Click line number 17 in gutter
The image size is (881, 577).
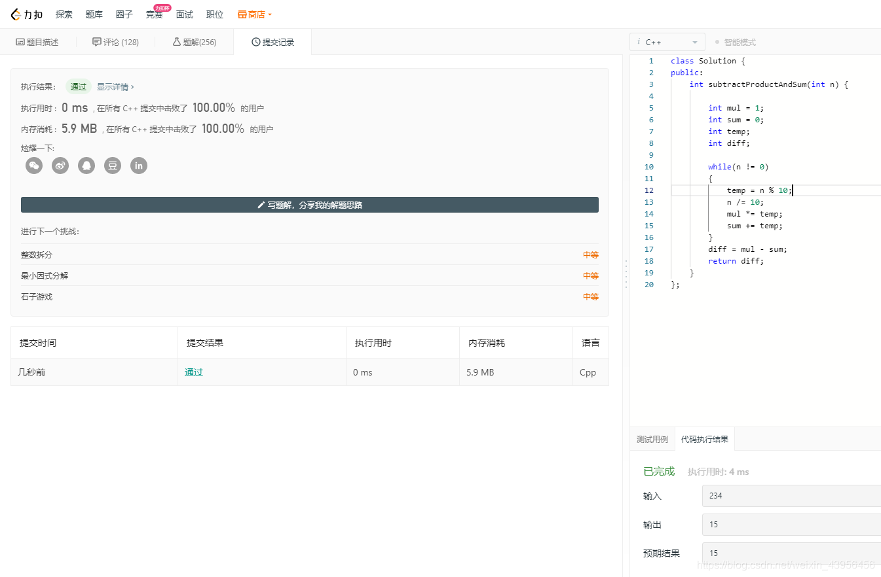tap(648, 249)
